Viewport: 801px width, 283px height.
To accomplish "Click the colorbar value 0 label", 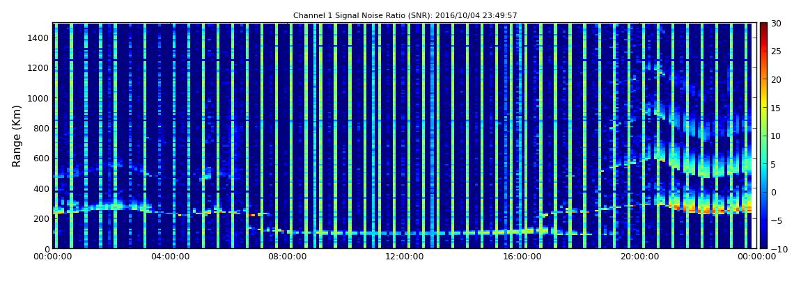I will pos(775,192).
